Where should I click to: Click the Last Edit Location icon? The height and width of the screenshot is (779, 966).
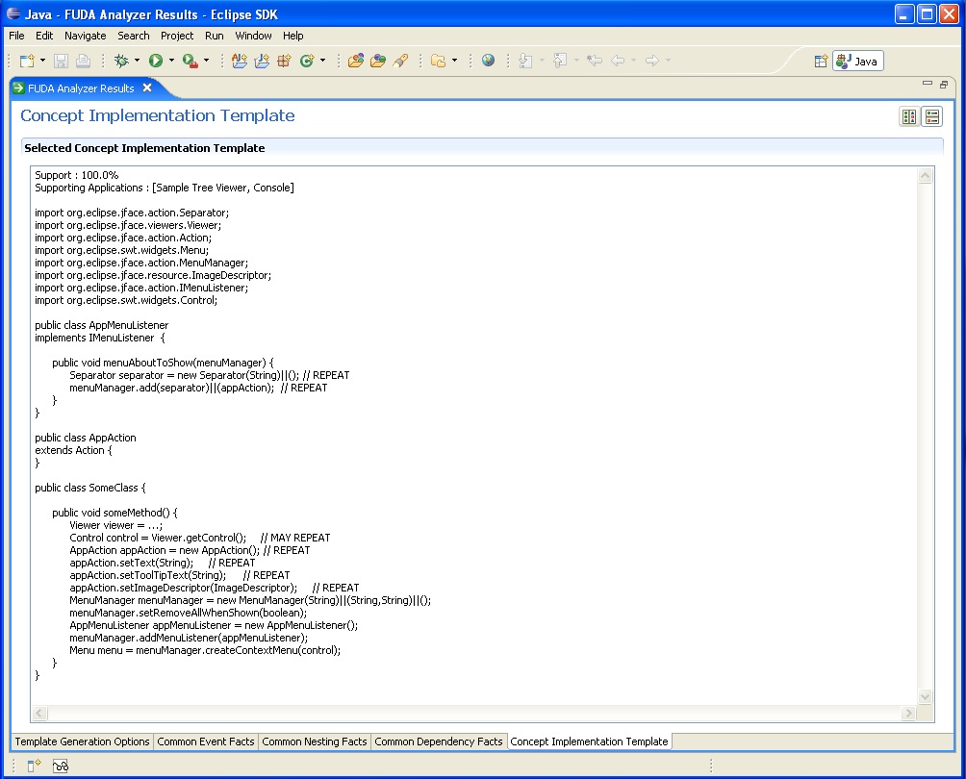pos(595,61)
